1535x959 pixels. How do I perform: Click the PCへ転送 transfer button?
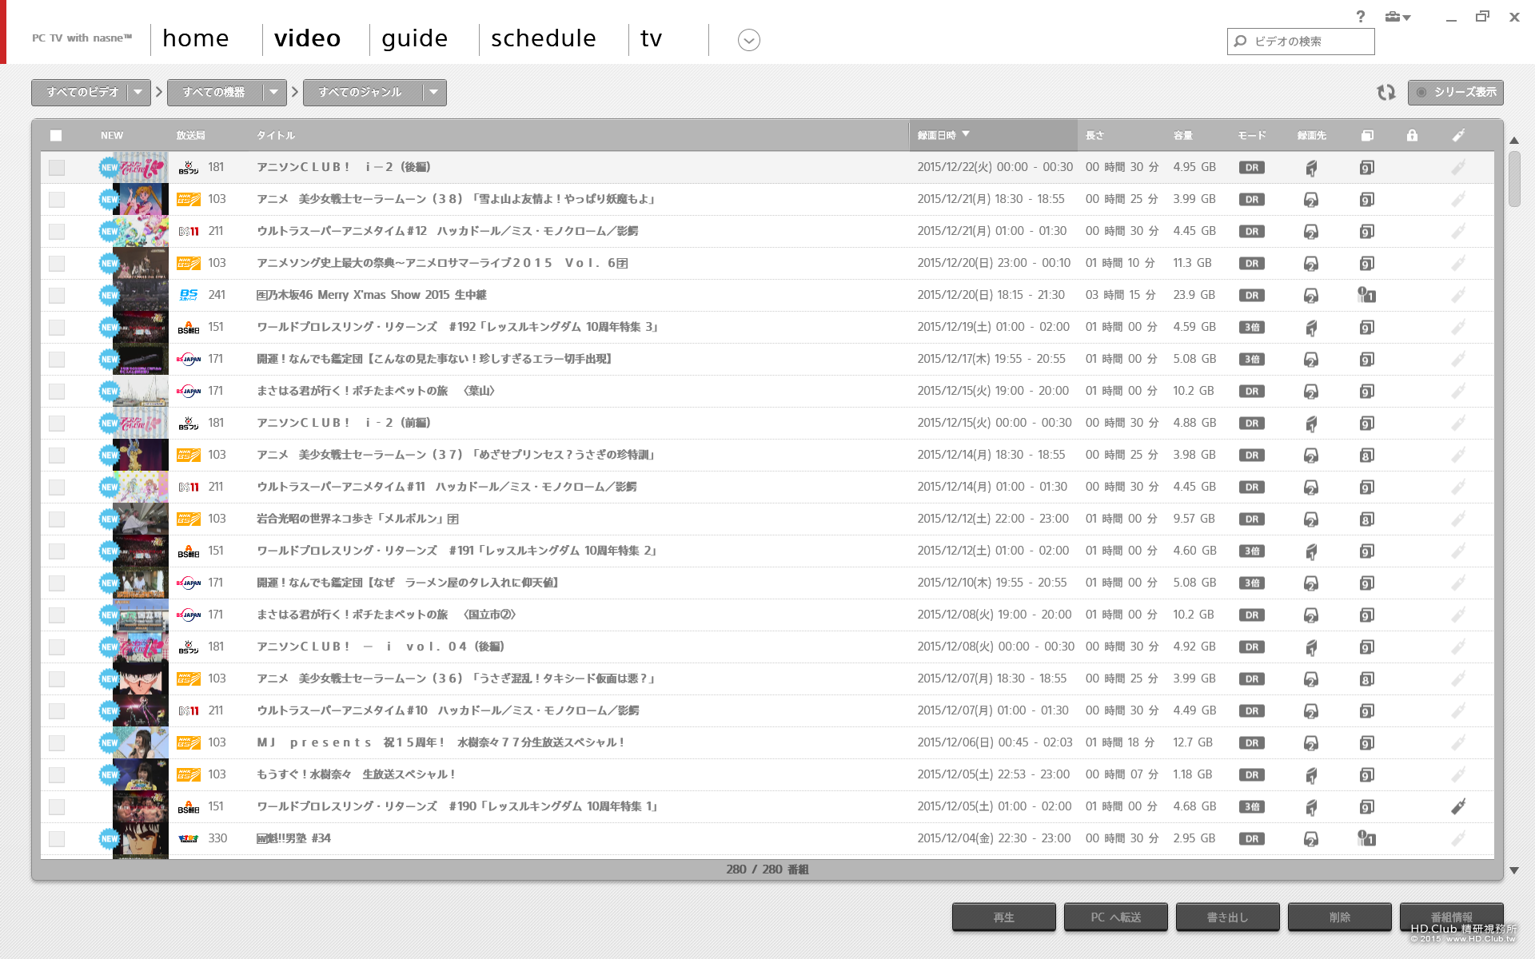coord(1116,917)
